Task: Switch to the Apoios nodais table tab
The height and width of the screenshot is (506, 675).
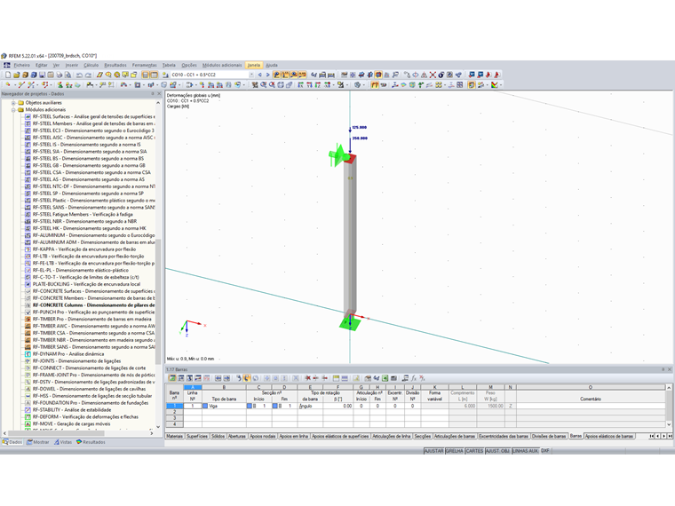Action: [x=263, y=436]
